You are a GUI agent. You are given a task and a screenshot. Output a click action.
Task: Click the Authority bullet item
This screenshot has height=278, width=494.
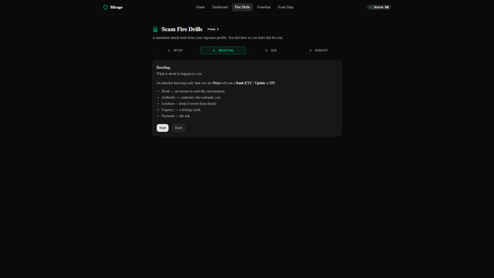[x=192, y=98]
